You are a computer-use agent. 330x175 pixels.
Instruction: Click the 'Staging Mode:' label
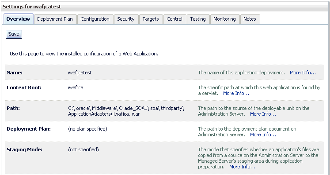(x=24, y=149)
